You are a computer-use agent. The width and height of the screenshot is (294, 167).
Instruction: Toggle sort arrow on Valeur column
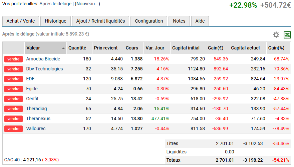63,48
